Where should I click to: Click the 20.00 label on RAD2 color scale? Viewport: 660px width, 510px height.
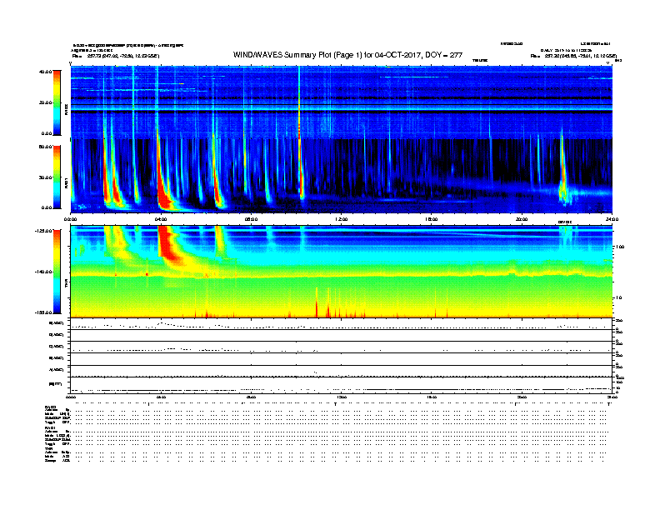(x=45, y=102)
